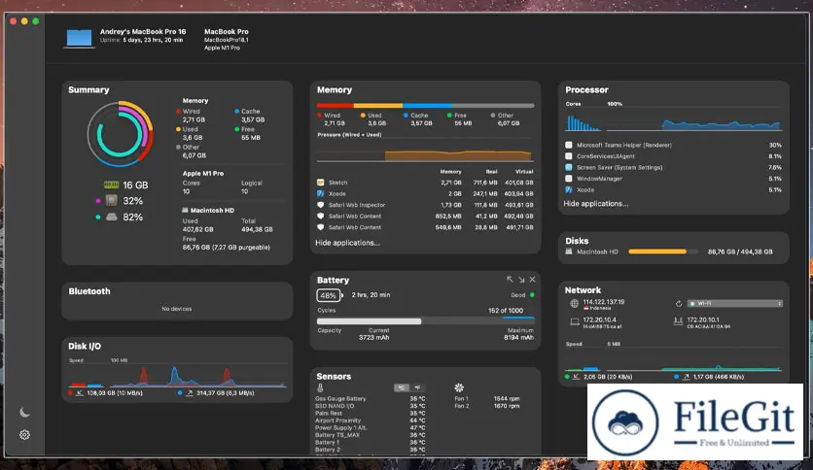The image size is (813, 470).
Task: Click the Xcode icon in Memory list
Action: [320, 193]
